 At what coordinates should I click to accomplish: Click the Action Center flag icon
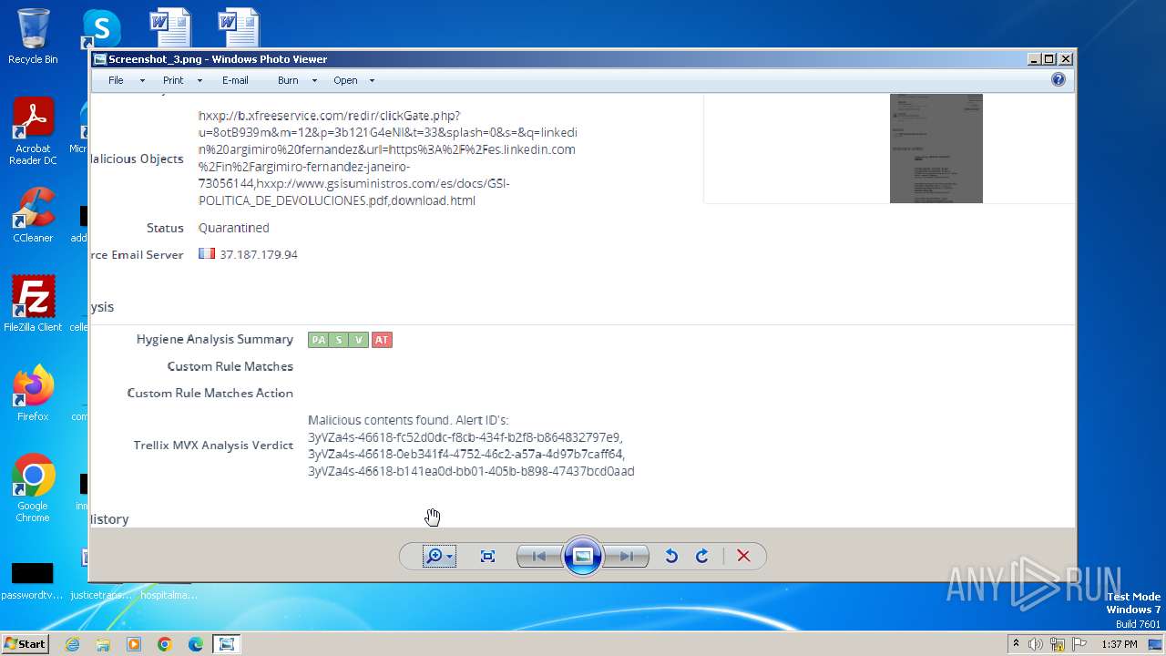(x=1079, y=644)
